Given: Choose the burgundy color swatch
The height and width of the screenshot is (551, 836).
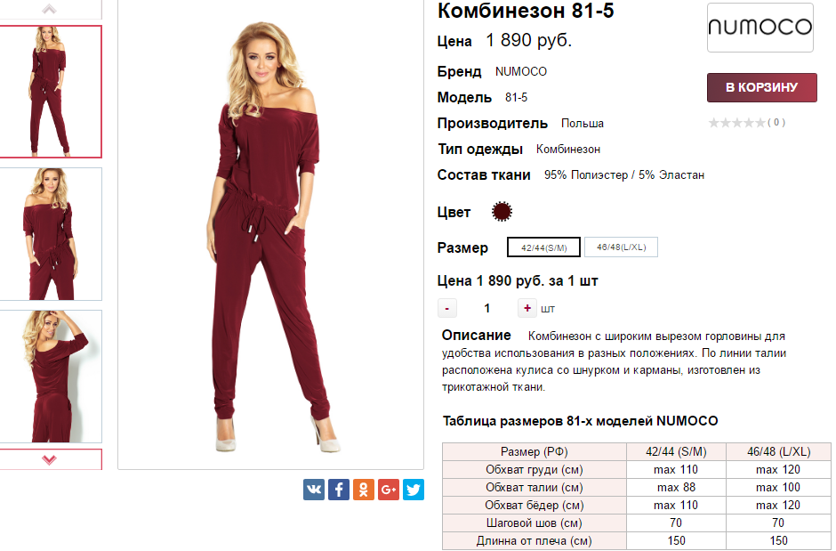Looking at the screenshot, I should (x=502, y=212).
